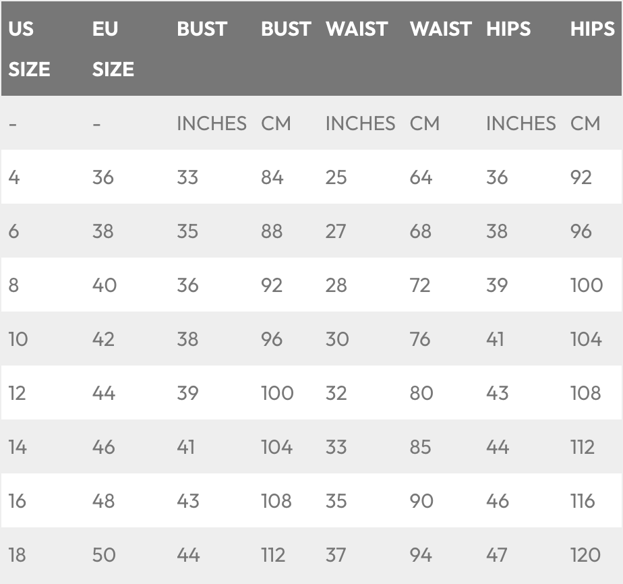Select hips 120 cm cell

[x=585, y=555]
